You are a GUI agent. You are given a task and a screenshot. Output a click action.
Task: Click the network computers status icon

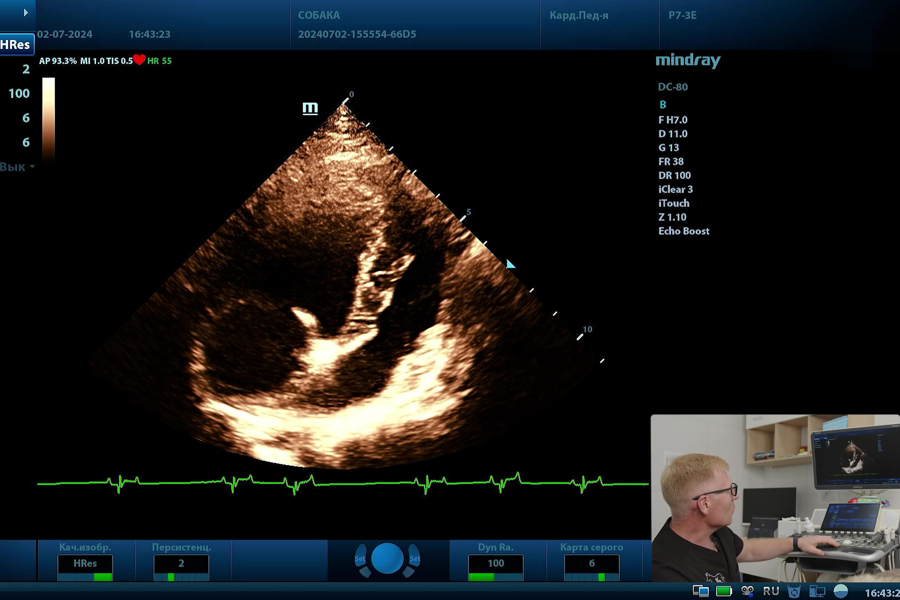817,592
